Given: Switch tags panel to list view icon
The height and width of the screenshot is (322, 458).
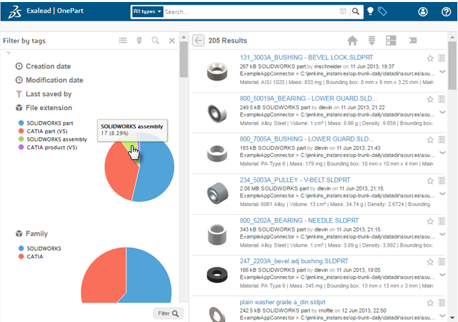Looking at the screenshot, I should [x=123, y=40].
